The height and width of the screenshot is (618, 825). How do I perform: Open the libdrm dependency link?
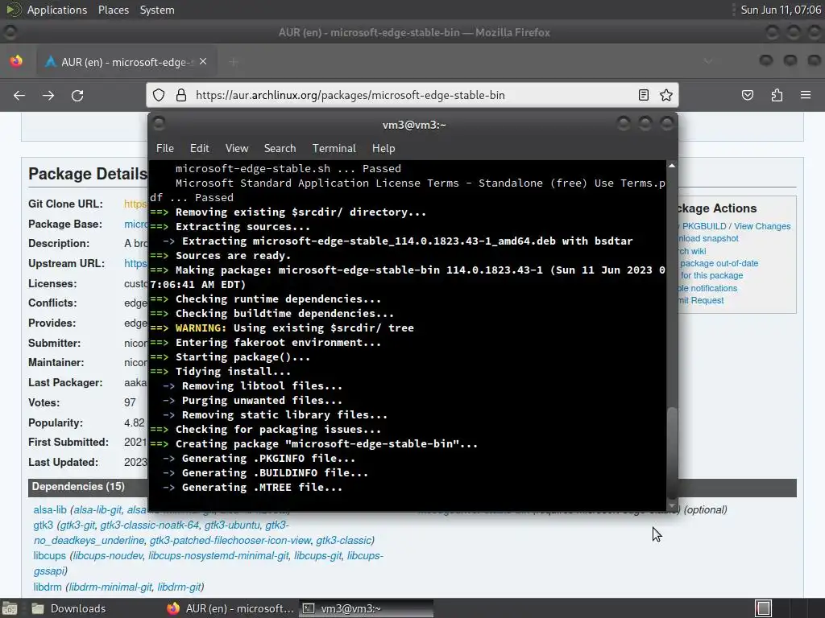[x=48, y=587]
